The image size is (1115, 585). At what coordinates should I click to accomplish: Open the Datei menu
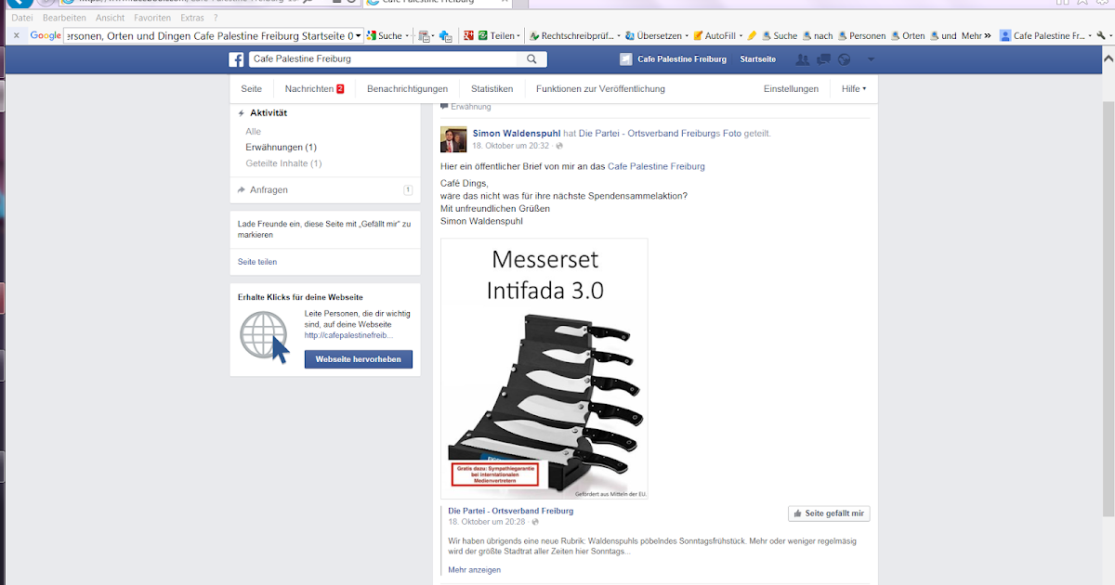[x=22, y=18]
